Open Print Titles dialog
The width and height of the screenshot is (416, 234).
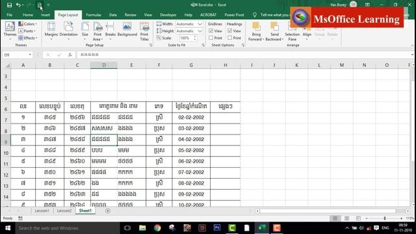(144, 31)
